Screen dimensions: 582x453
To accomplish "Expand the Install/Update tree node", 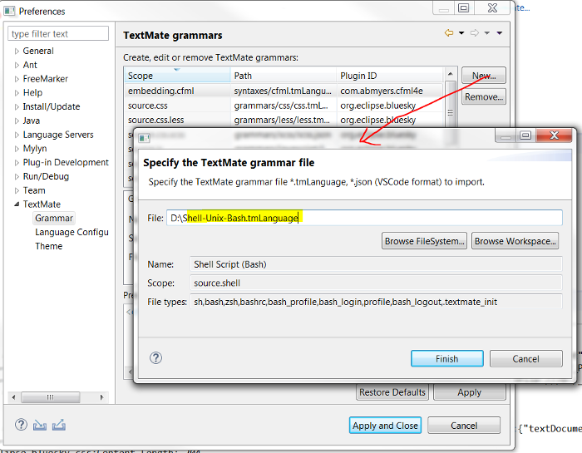I will 17,107.
